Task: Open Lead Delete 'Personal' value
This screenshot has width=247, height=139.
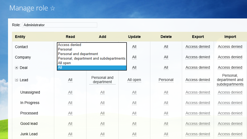Action: [x=166, y=80]
